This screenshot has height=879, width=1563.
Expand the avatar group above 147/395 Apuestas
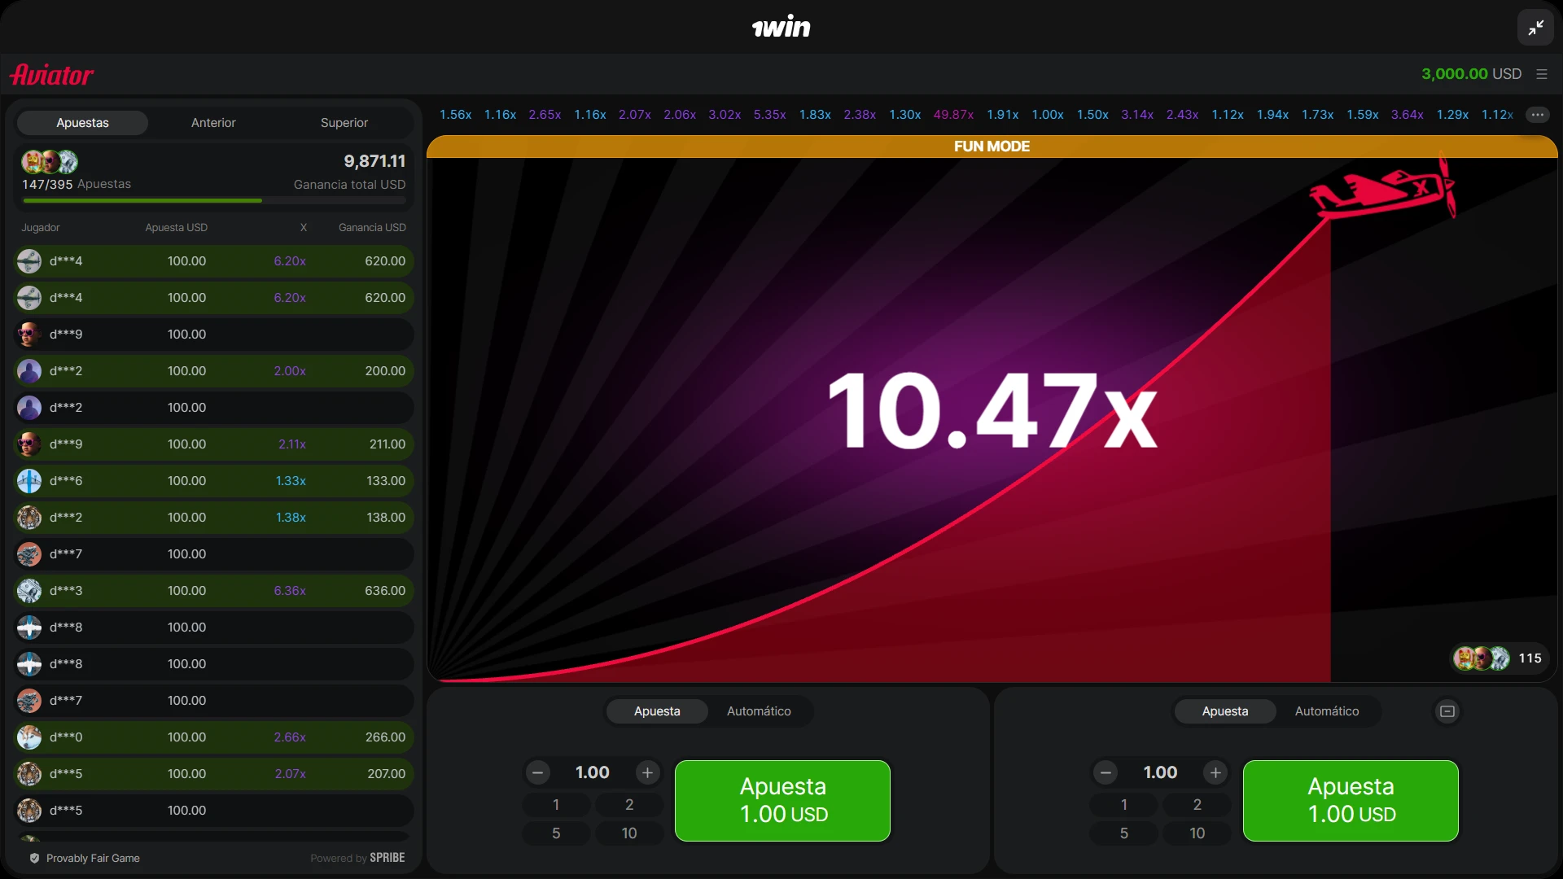(x=49, y=161)
